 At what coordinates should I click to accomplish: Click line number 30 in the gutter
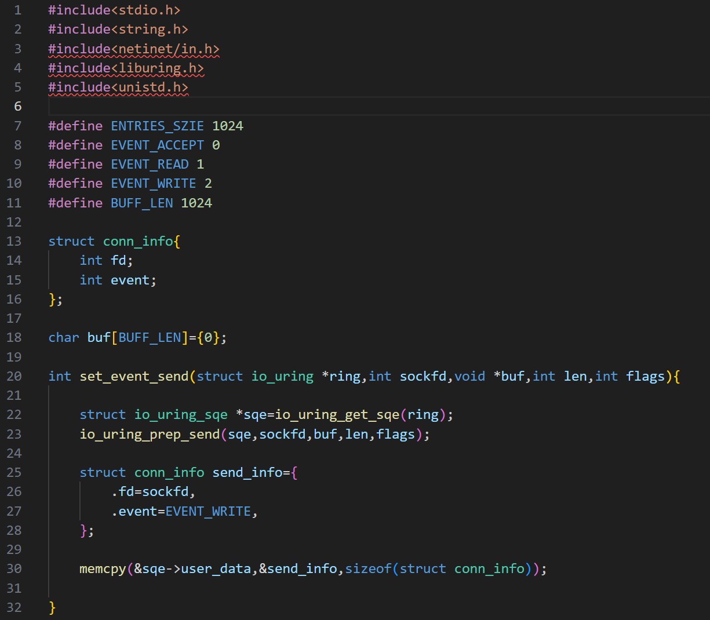[x=14, y=568]
